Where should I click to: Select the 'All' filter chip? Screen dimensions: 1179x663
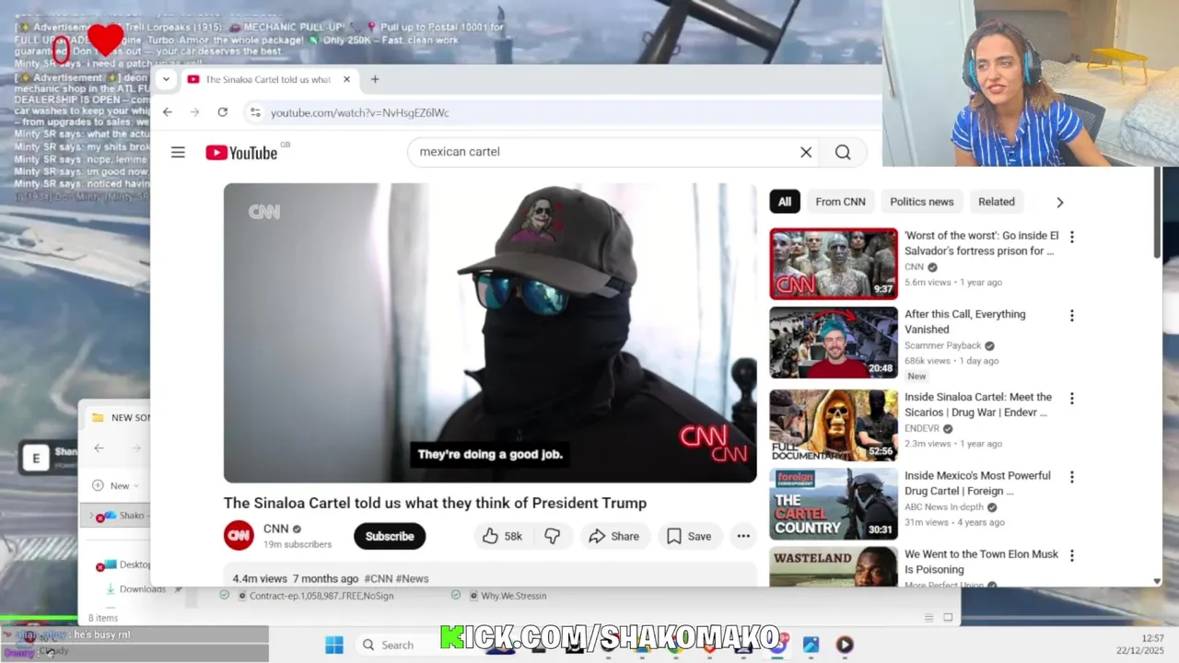pos(784,202)
